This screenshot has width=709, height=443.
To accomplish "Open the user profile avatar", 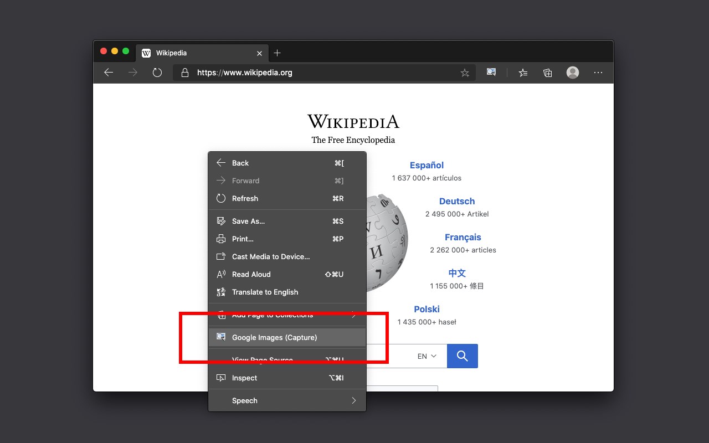I will click(573, 73).
